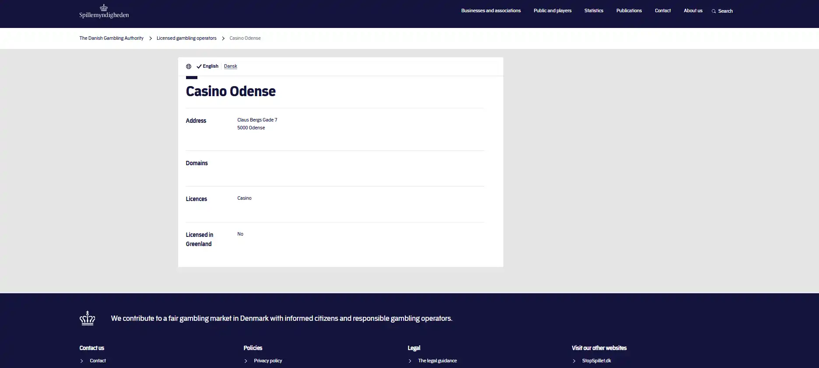This screenshot has height=368, width=819.
Task: Switch language to Dansk
Action: coord(231,66)
